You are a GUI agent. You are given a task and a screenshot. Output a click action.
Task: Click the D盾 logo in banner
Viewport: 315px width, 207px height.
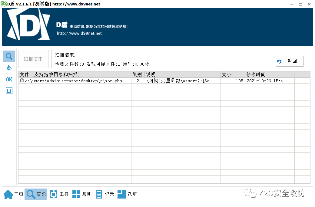tap(28, 24)
